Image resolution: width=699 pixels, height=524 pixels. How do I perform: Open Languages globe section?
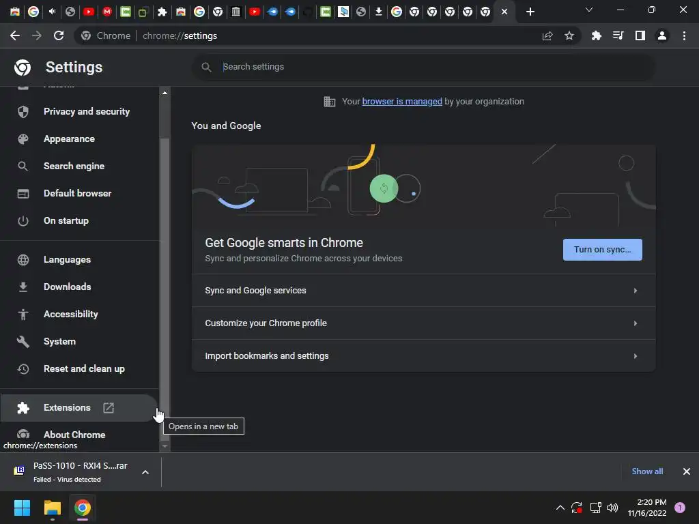click(x=79, y=259)
